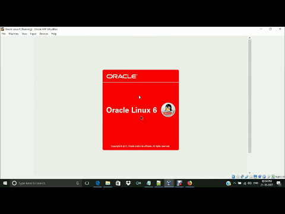285x214 pixels.
Task: Click the Right Ctrl host key label
Action: coord(280,177)
